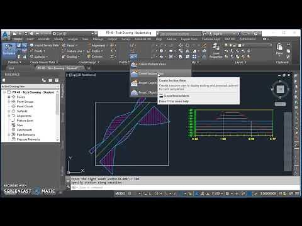Click the Feature Line ribbon button
Screen dimensions: 302x226
point(73,51)
